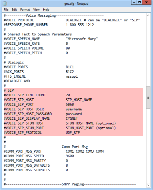This screenshot has height=190, width=153.
Task: Click the #COMM_PORT_MSG_DATABITS text
Action: tap(27, 166)
